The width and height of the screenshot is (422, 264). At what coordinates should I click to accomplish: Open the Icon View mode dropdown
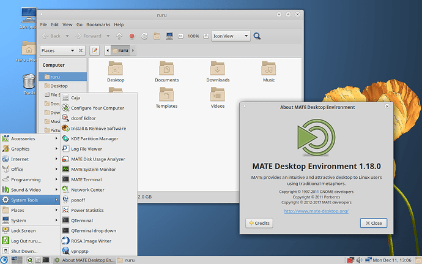231,36
